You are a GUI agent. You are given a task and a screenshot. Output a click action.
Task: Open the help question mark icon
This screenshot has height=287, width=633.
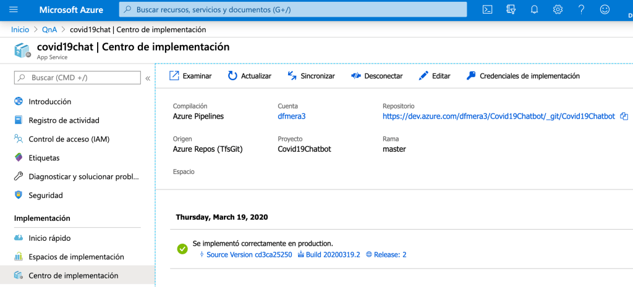[581, 9]
